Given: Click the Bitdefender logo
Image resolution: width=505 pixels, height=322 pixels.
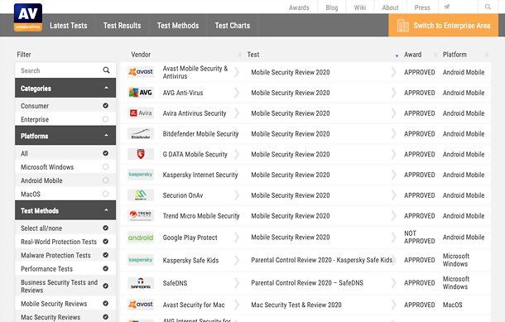Looking at the screenshot, I should (141, 133).
